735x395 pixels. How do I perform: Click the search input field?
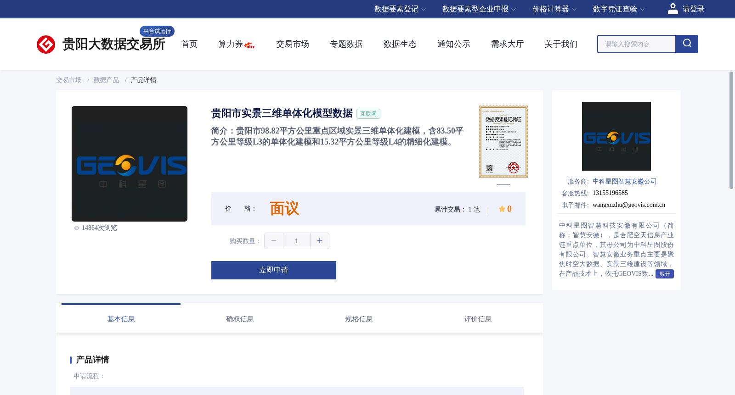637,44
